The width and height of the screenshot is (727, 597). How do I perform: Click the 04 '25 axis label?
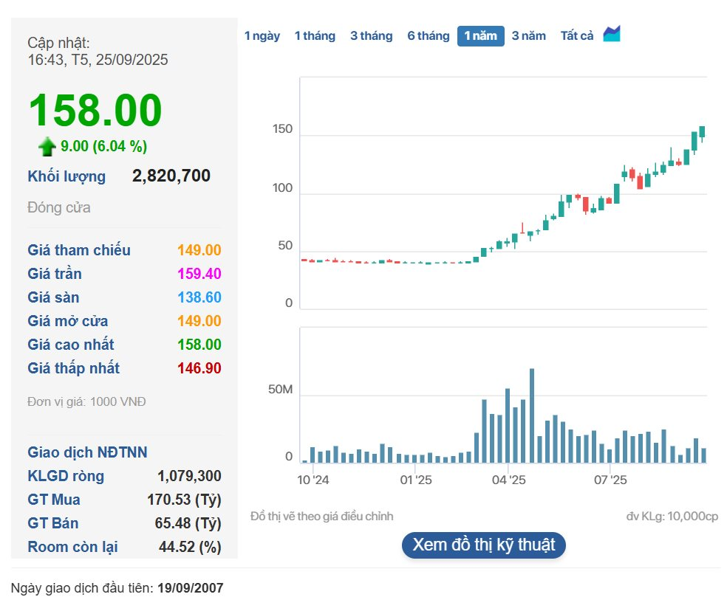tap(508, 480)
